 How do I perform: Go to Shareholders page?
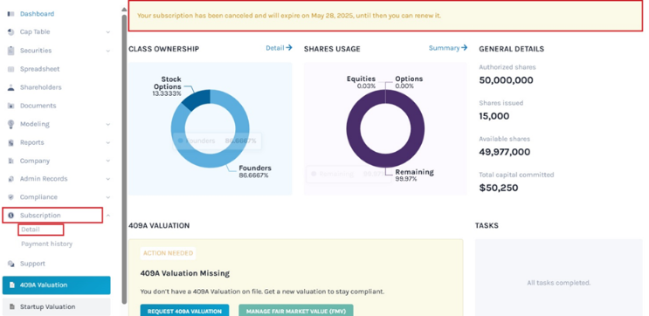pos(40,87)
